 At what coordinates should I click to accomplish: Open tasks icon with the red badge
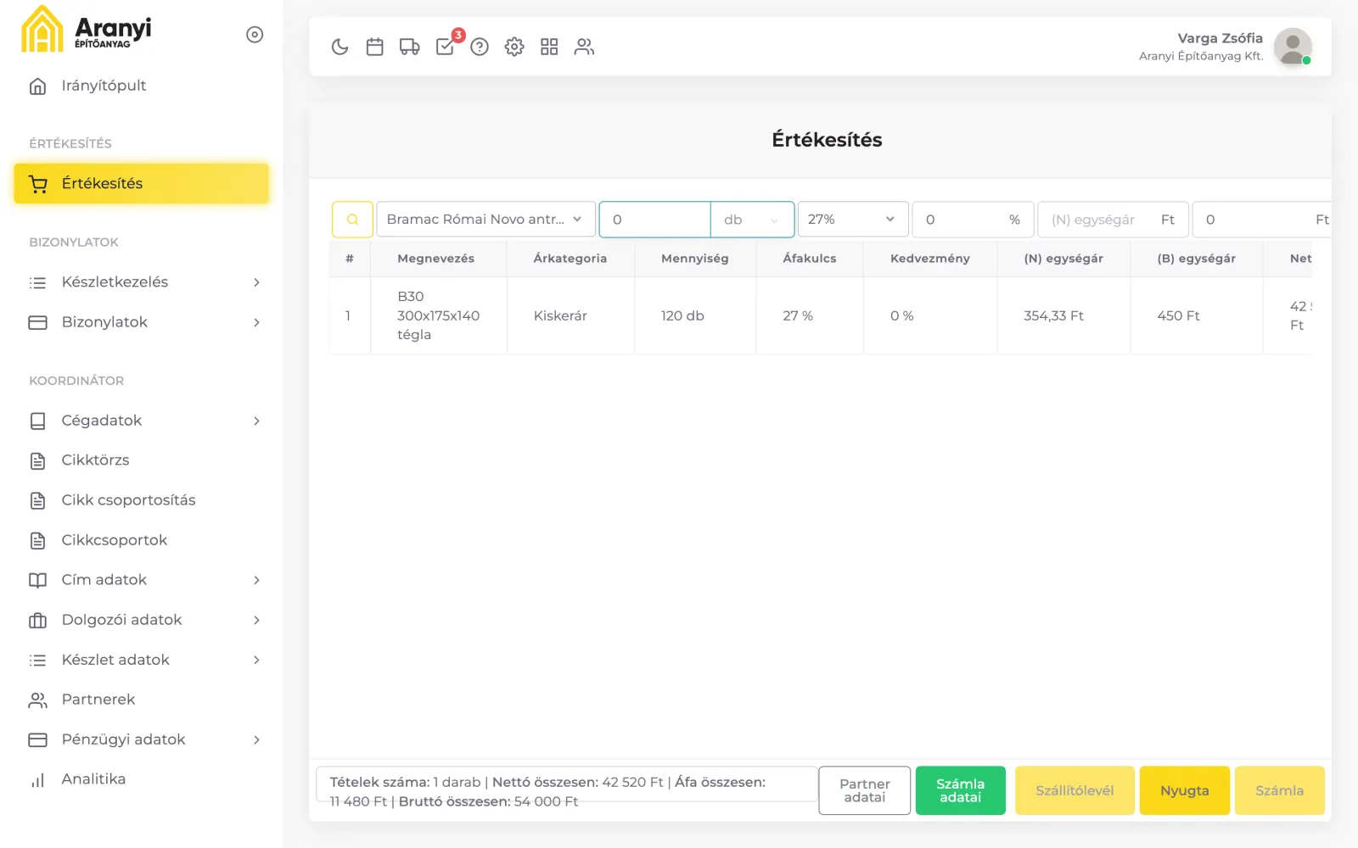coord(445,47)
